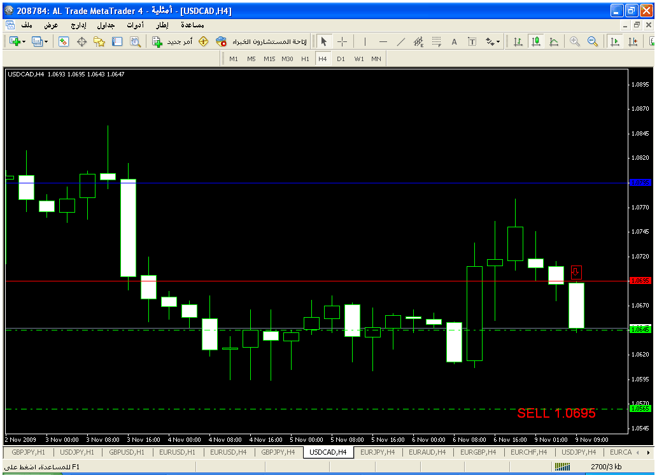Open the Market Watch window icon

[x=64, y=41]
